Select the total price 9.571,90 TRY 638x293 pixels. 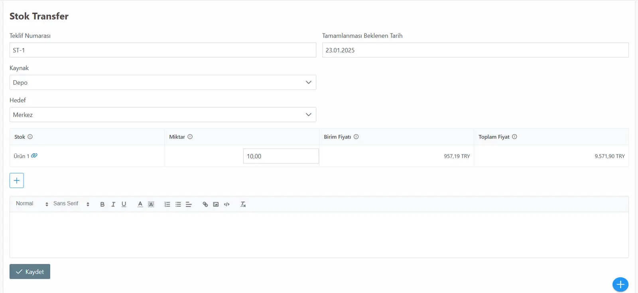[x=610, y=156]
